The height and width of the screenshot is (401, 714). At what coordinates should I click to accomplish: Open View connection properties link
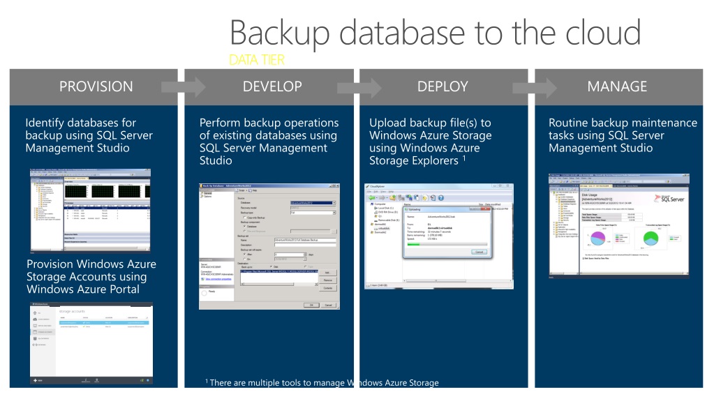218,279
